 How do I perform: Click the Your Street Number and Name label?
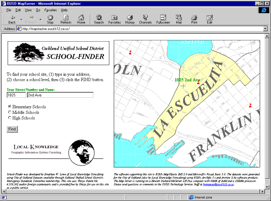31,90
